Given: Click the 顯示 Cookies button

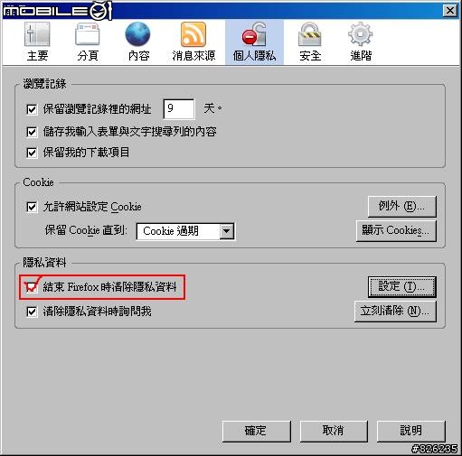Looking at the screenshot, I should click(396, 231).
